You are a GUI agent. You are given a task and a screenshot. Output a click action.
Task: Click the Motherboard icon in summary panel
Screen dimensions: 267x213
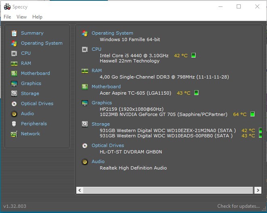[85, 87]
